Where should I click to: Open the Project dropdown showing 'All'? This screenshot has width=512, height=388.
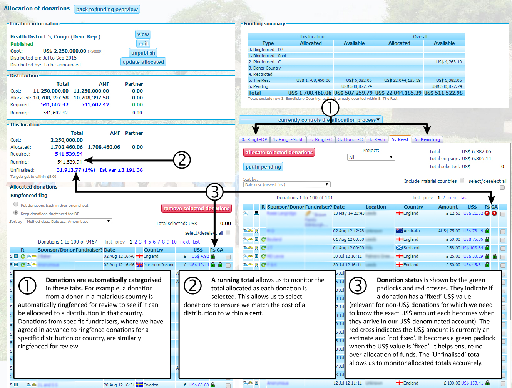tap(371, 157)
